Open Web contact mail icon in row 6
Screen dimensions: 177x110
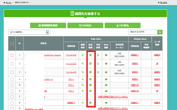(106, 91)
